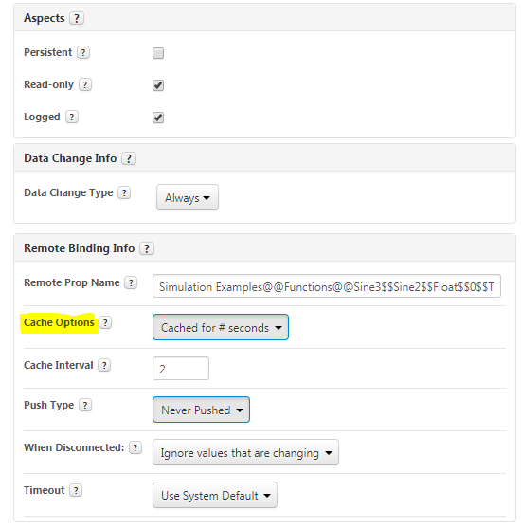
Task: Expand the Use System Default timeout dropdown
Action: [215, 495]
